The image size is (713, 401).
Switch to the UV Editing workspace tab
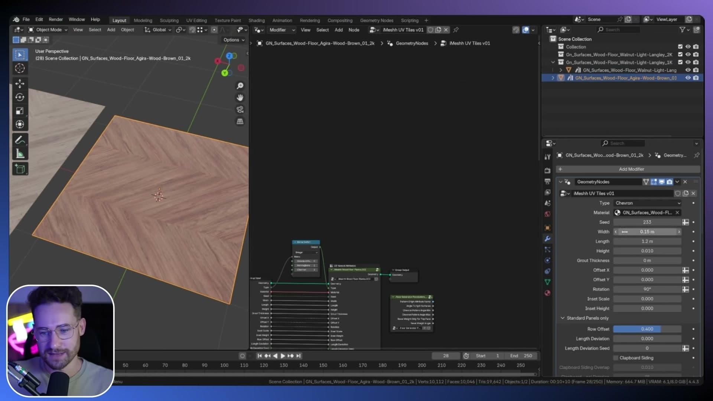click(x=196, y=20)
